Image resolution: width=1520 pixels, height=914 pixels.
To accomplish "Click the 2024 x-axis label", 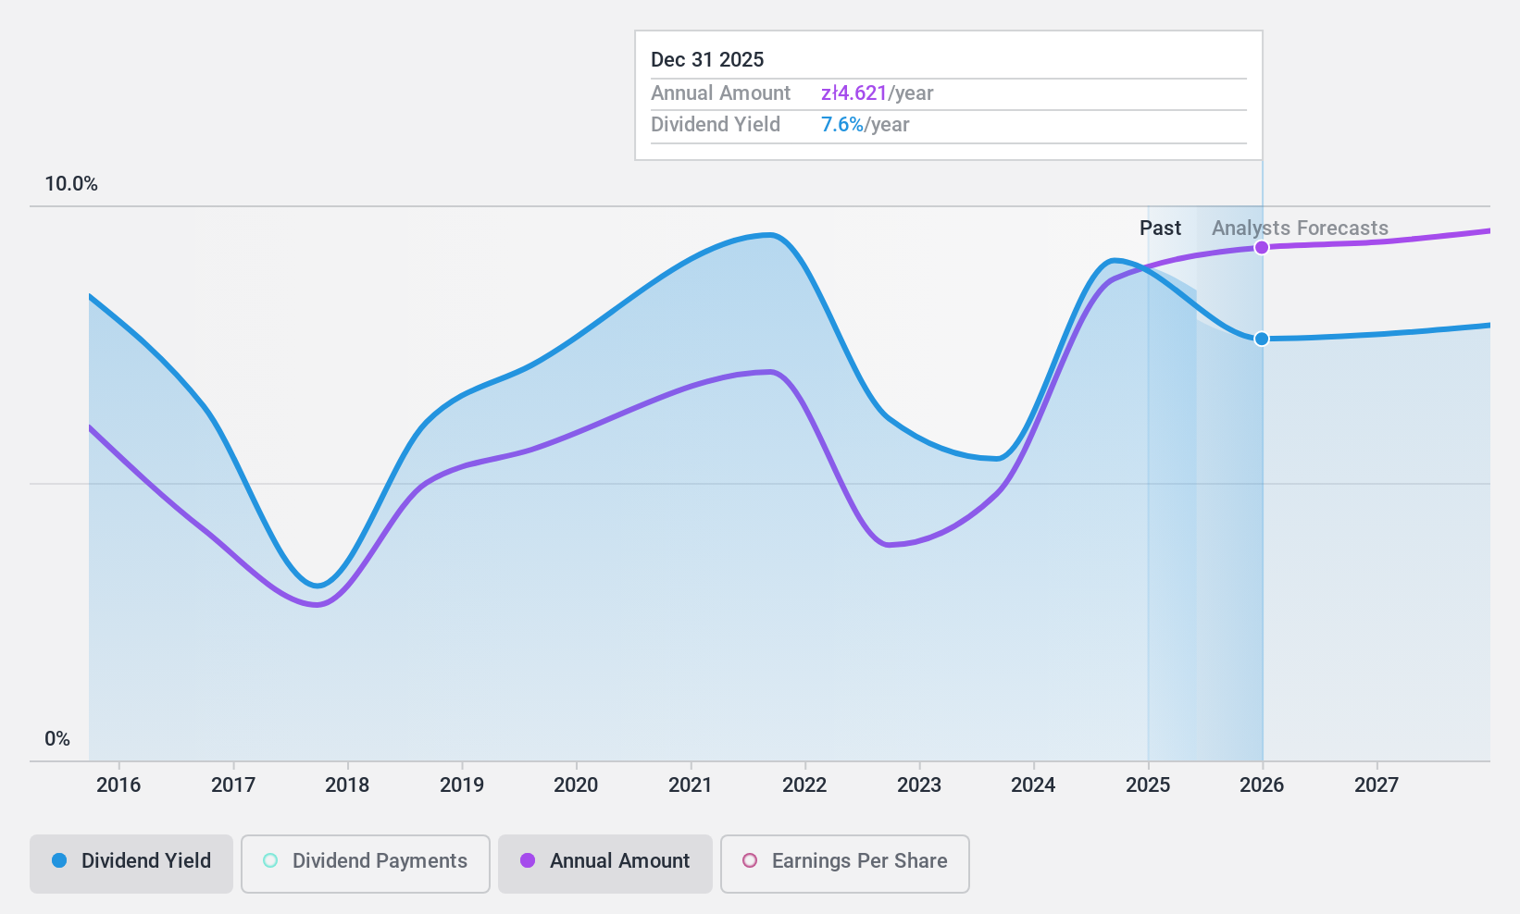I will tap(1033, 785).
